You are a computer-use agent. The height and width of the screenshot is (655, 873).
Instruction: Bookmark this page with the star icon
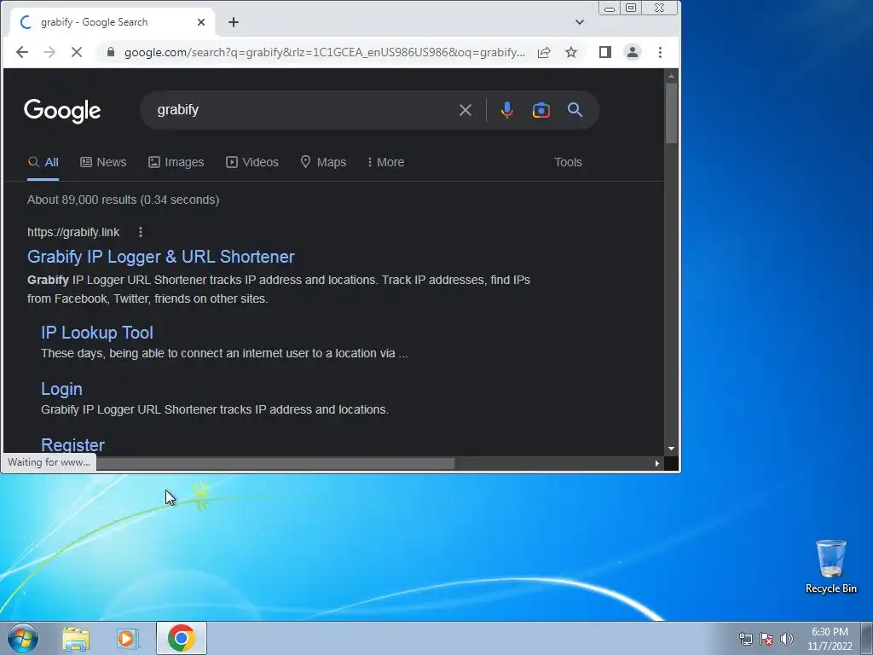[571, 52]
